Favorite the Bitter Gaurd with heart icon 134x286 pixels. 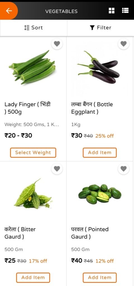coord(57,169)
